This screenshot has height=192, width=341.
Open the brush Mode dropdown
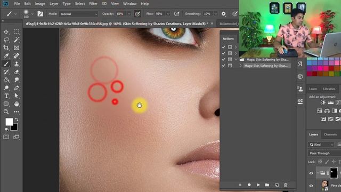click(79, 14)
